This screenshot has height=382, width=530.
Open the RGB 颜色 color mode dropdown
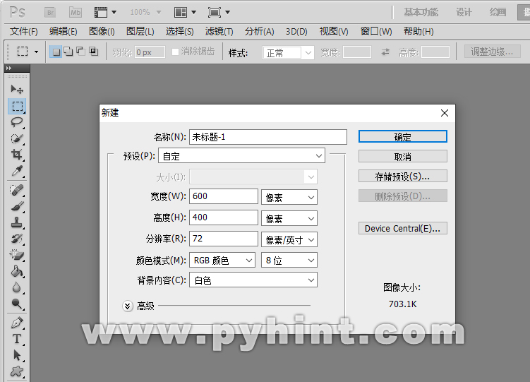click(x=222, y=261)
